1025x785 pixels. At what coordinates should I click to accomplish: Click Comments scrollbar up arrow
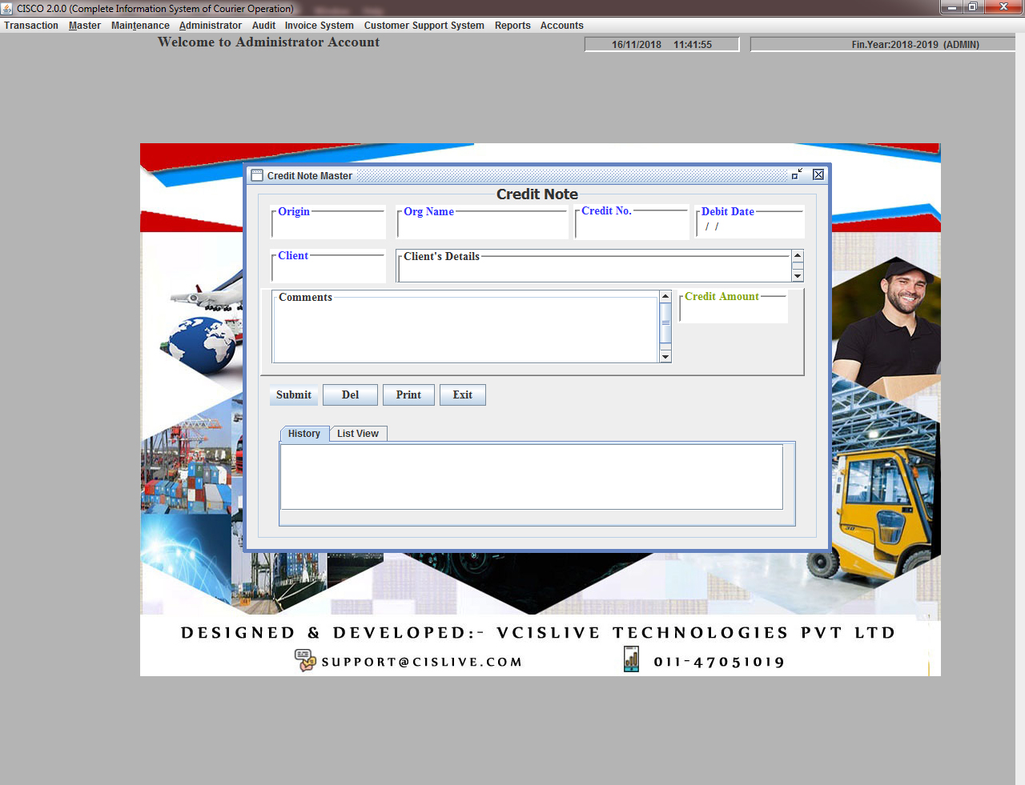coord(665,296)
